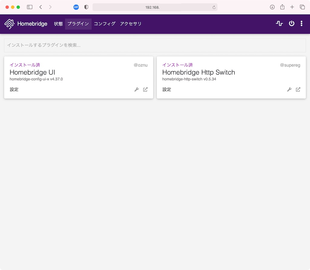This screenshot has width=310, height=270.
Task: Go back with Safari back arrow
Action: click(x=41, y=7)
